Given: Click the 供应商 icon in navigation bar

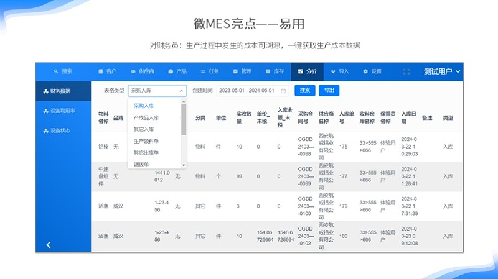Looking at the screenshot, I should pyautogui.click(x=133, y=71).
